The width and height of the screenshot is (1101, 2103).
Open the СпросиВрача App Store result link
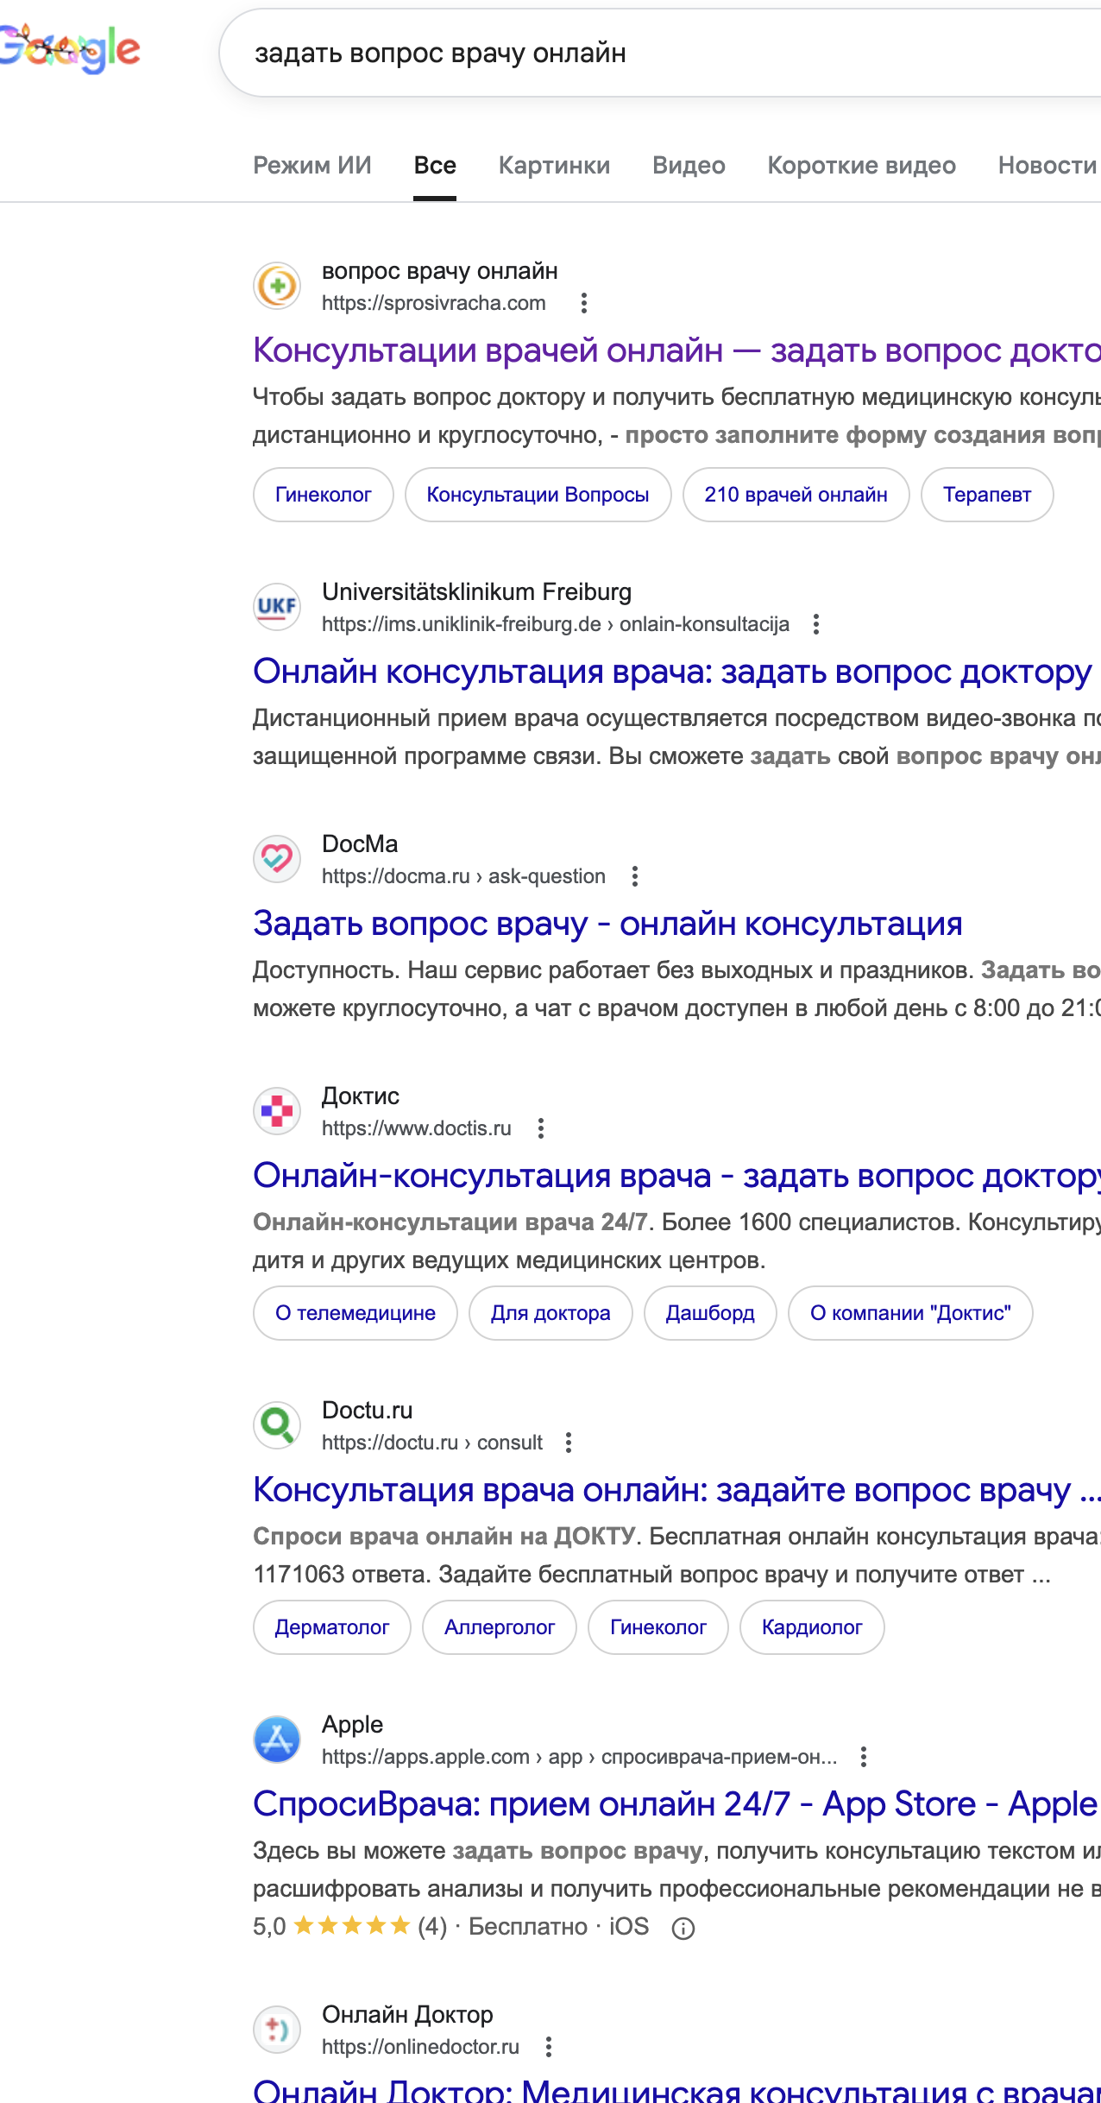674,1803
